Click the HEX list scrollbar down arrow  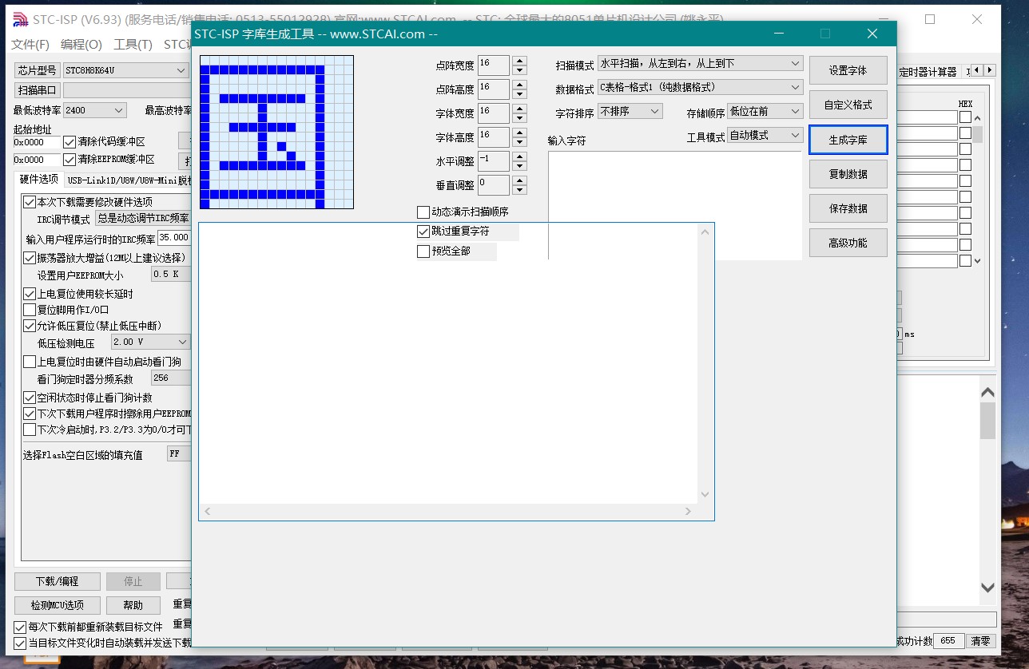[978, 261]
